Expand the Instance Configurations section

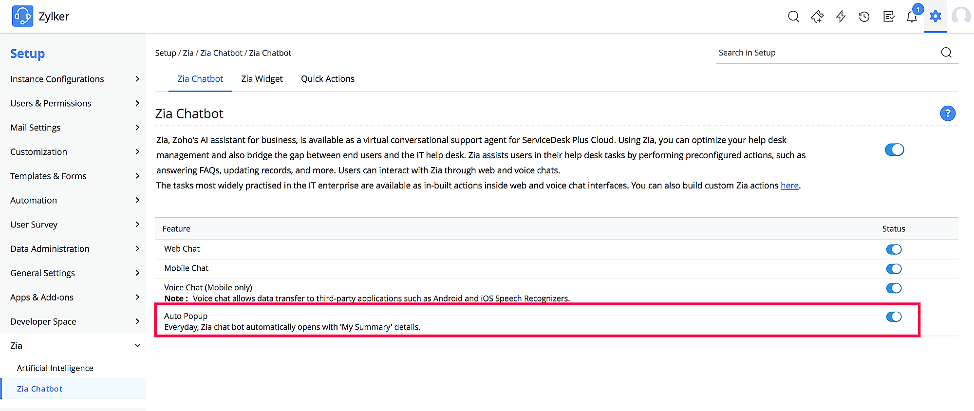73,79
